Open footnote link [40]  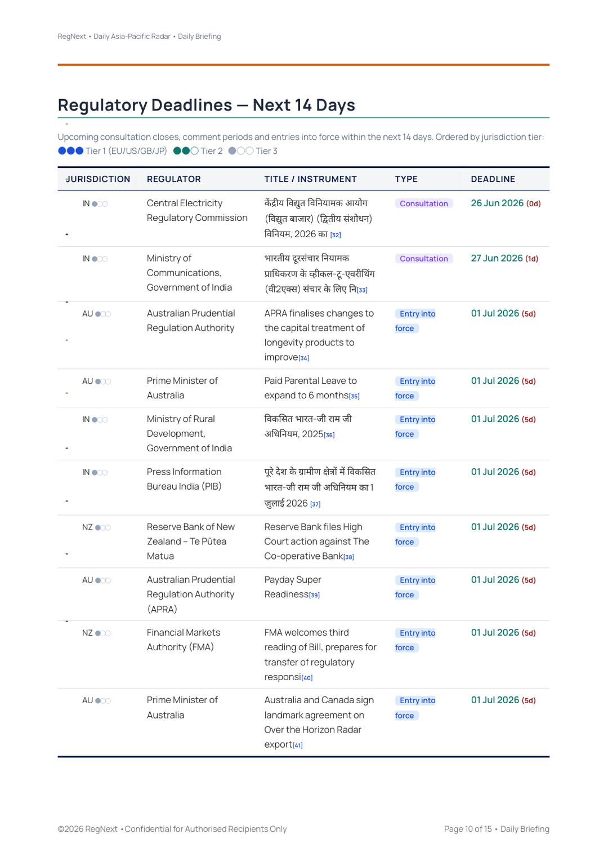point(307,678)
